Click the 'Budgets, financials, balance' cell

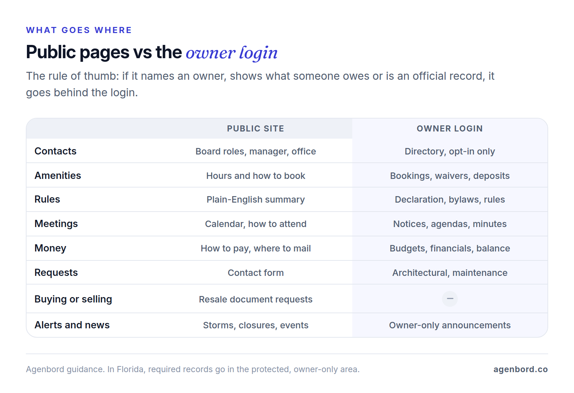pos(450,248)
